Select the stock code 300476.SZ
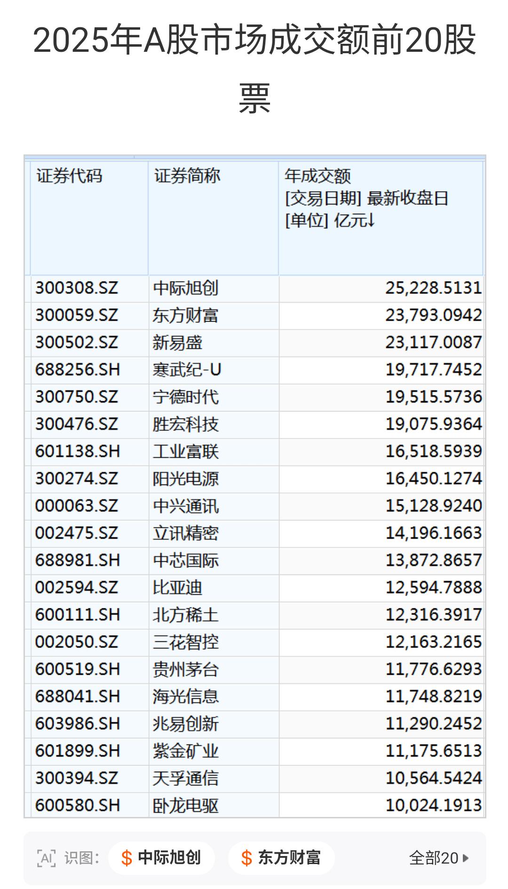The height and width of the screenshot is (889, 508). pos(77,424)
